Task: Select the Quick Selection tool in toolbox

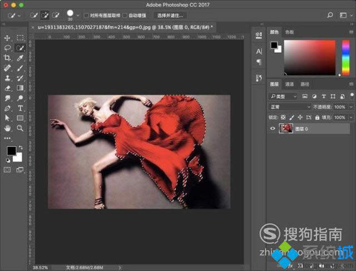Action: pos(20,48)
